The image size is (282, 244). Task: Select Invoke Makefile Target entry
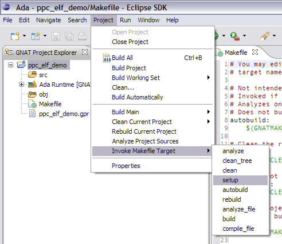pyautogui.click(x=152, y=151)
